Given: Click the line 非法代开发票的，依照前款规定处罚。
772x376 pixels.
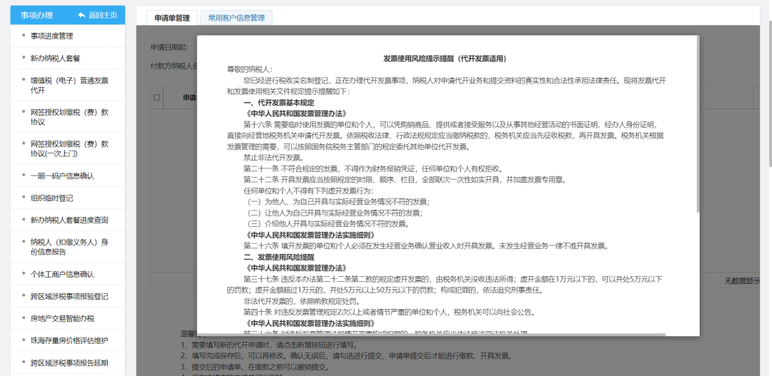Looking at the screenshot, I should point(302,301).
